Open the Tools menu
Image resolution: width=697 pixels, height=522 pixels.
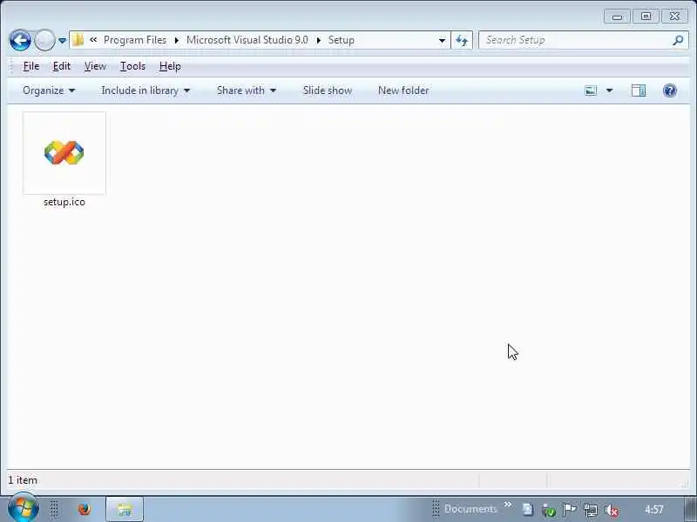click(132, 66)
